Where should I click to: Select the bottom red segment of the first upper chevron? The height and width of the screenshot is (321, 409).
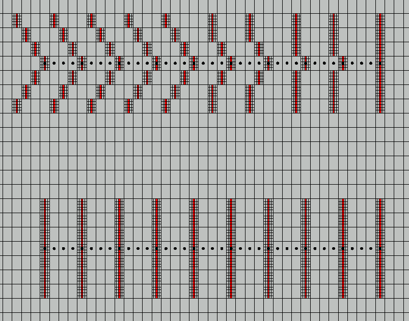[x=17, y=106]
